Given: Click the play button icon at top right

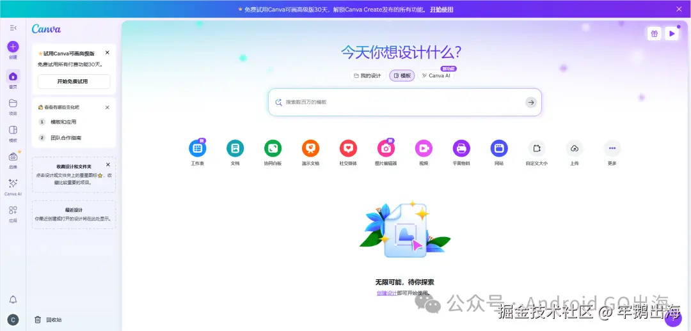Looking at the screenshot, I should (672, 33).
